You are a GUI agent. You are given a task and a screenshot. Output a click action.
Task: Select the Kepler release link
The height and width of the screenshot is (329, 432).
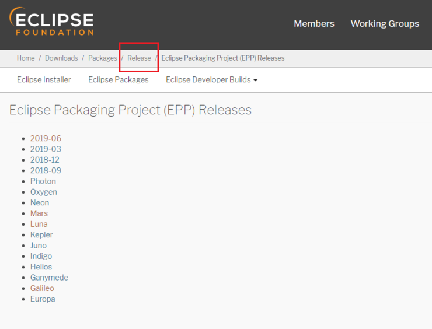click(x=41, y=235)
